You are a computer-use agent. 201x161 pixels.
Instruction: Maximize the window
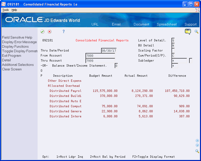coord(191,4)
